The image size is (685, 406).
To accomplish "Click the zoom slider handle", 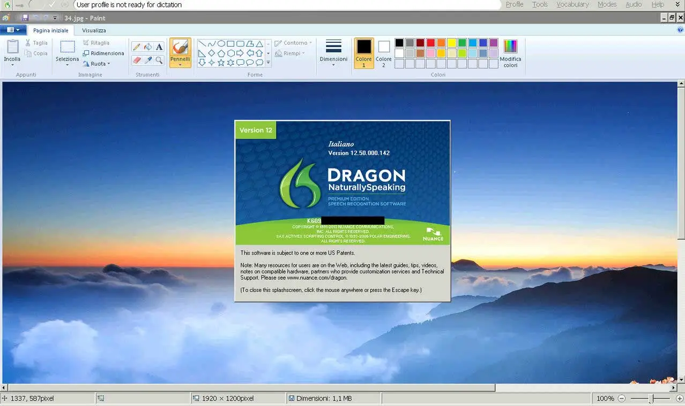I will 651,399.
